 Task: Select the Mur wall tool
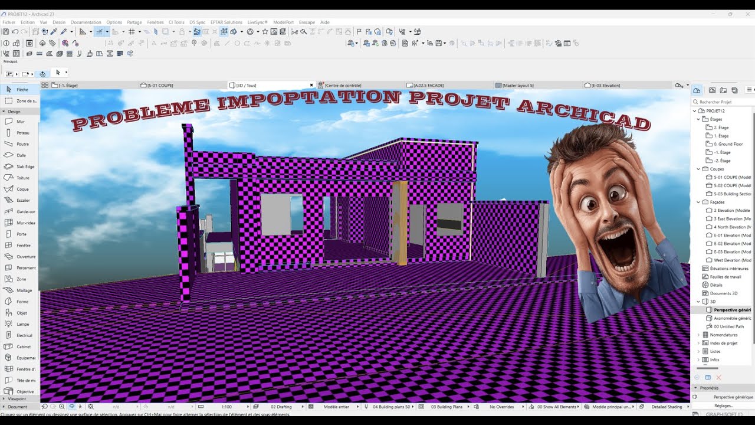pyautogui.click(x=19, y=122)
